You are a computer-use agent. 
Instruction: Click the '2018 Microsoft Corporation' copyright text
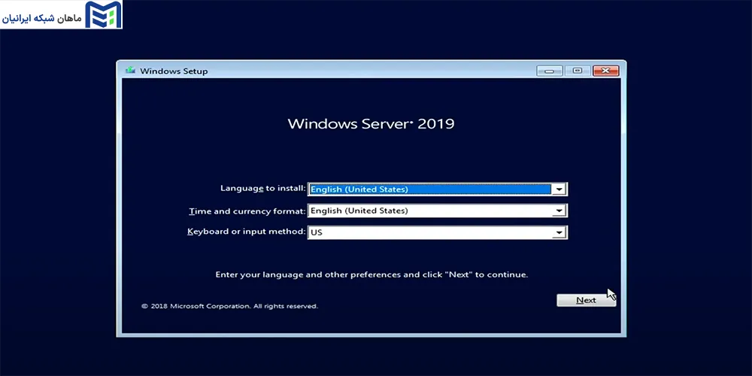coord(229,306)
